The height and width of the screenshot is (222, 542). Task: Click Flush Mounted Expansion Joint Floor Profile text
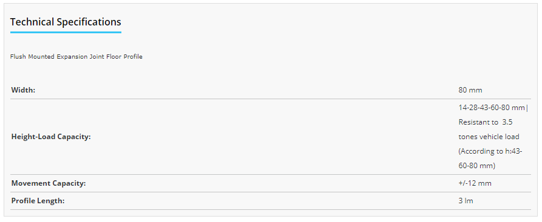(x=76, y=56)
